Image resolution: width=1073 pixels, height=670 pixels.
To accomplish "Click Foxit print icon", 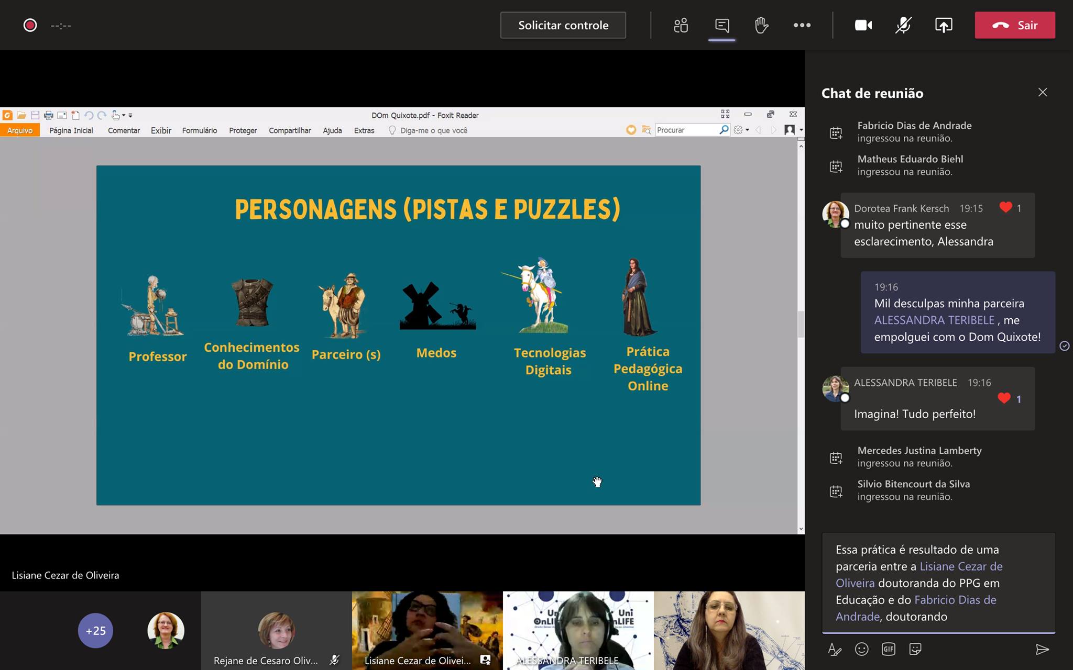I will [x=49, y=115].
